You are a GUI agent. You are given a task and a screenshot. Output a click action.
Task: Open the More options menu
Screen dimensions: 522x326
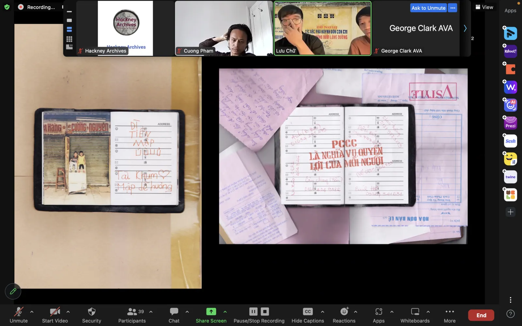(x=449, y=315)
